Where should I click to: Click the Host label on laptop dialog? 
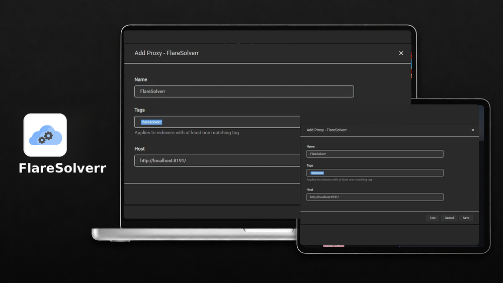coord(139,149)
